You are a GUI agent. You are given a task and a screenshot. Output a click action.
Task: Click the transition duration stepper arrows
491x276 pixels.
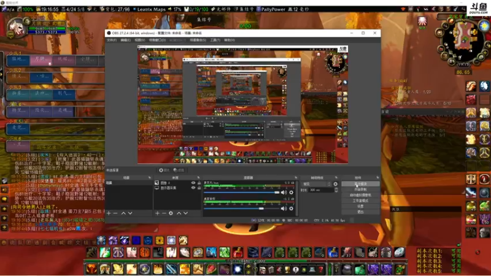point(336,190)
